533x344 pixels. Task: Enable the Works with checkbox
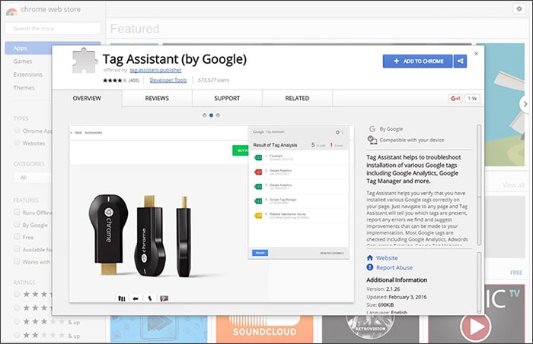pos(17,261)
